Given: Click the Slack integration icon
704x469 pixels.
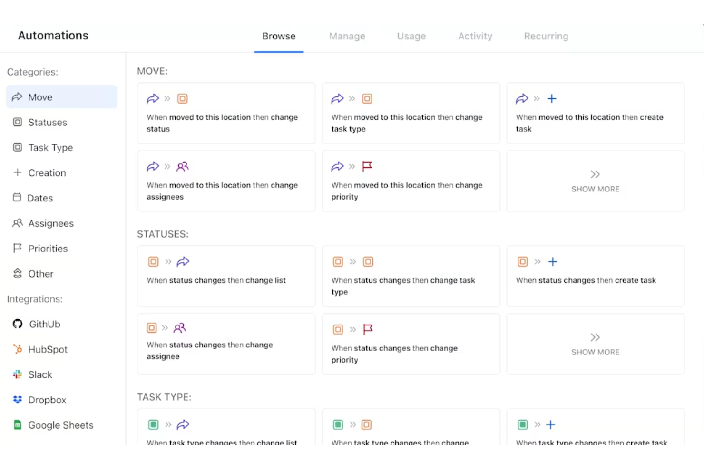Looking at the screenshot, I should click(x=17, y=374).
